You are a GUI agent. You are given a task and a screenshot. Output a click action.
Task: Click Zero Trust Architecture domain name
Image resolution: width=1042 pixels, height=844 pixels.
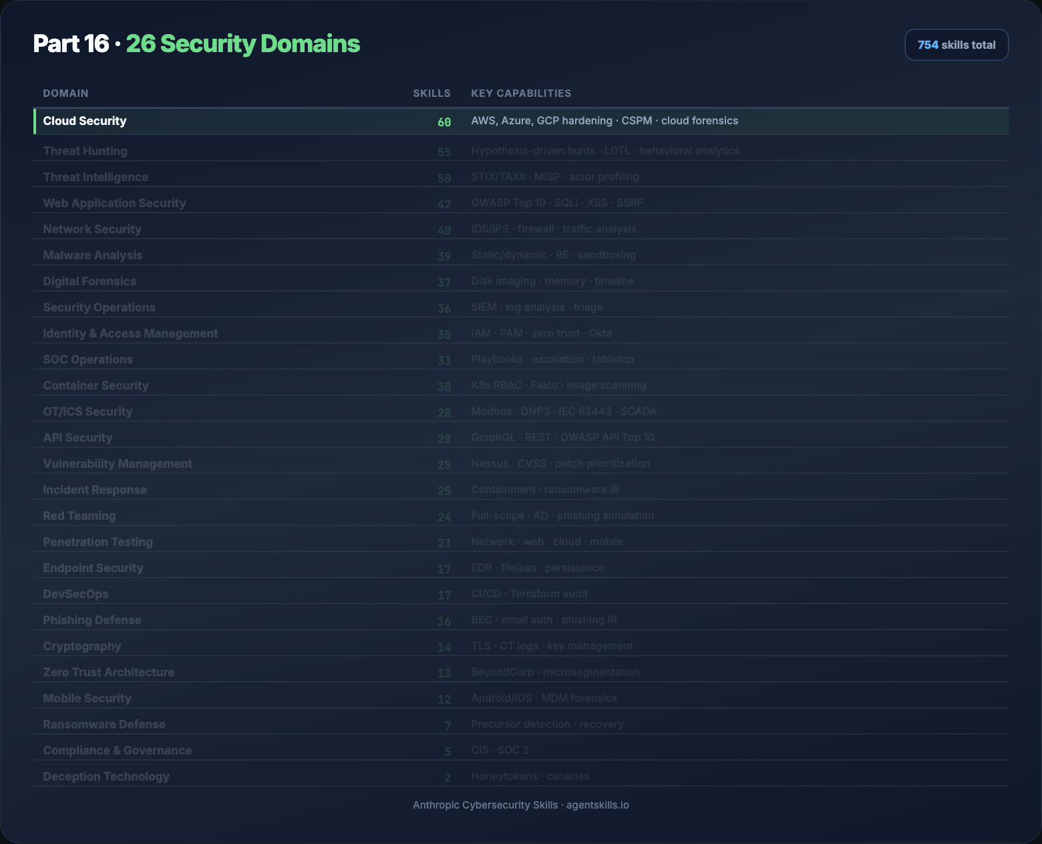[x=109, y=672]
